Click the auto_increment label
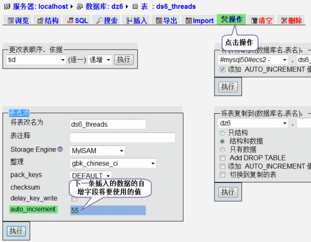The height and width of the screenshot is (242, 311). point(34,209)
